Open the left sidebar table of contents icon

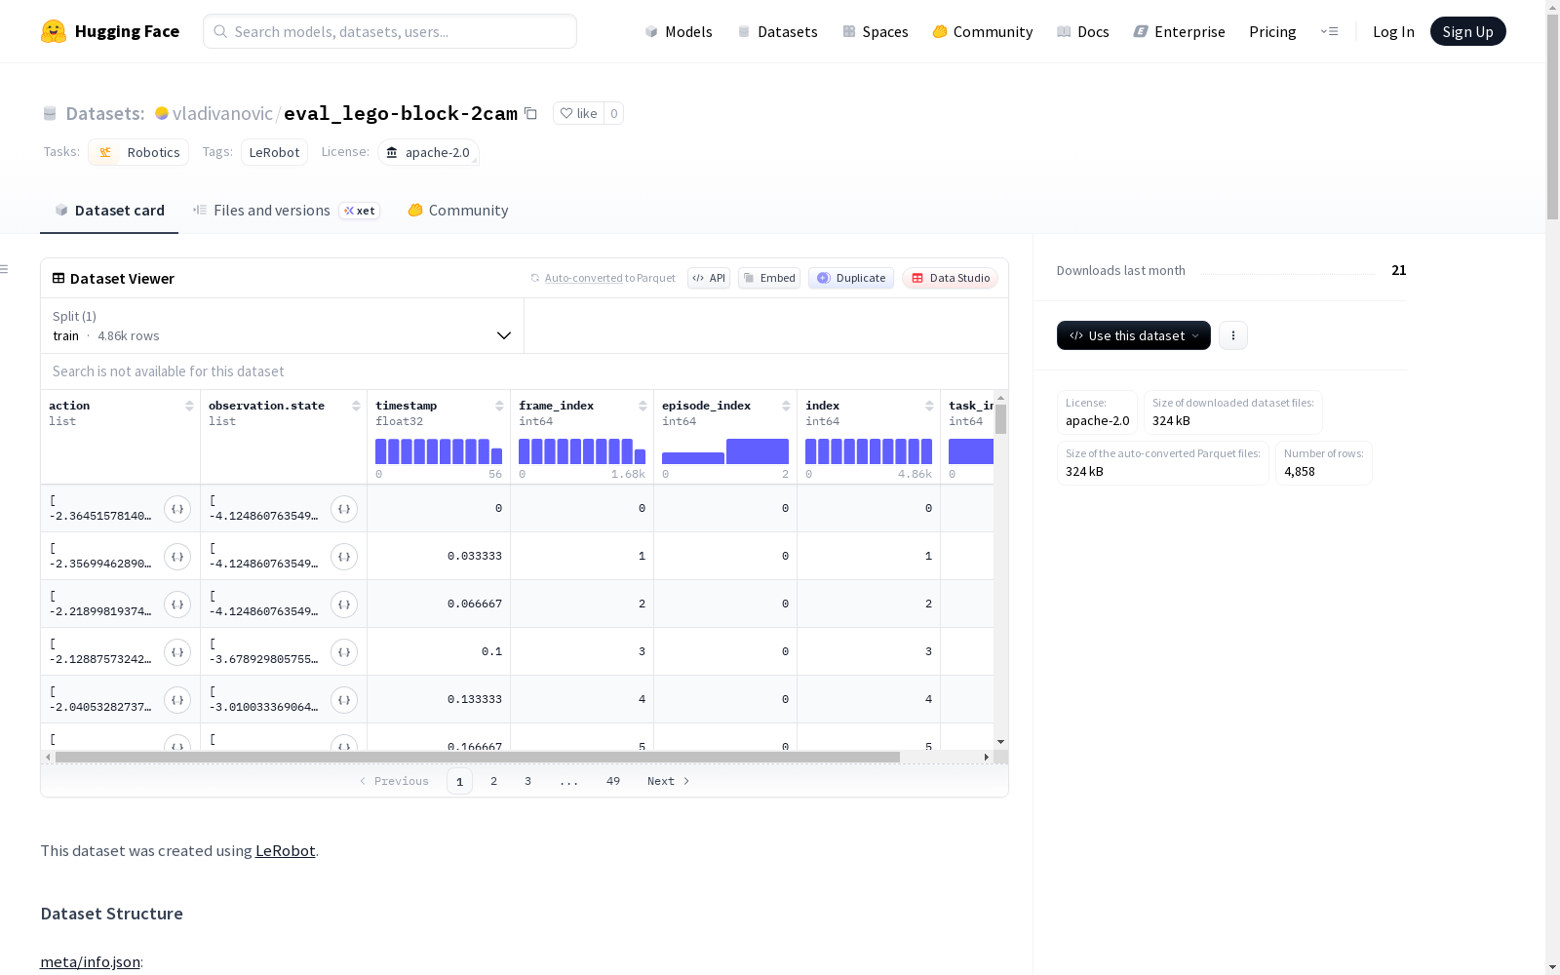click(4, 269)
